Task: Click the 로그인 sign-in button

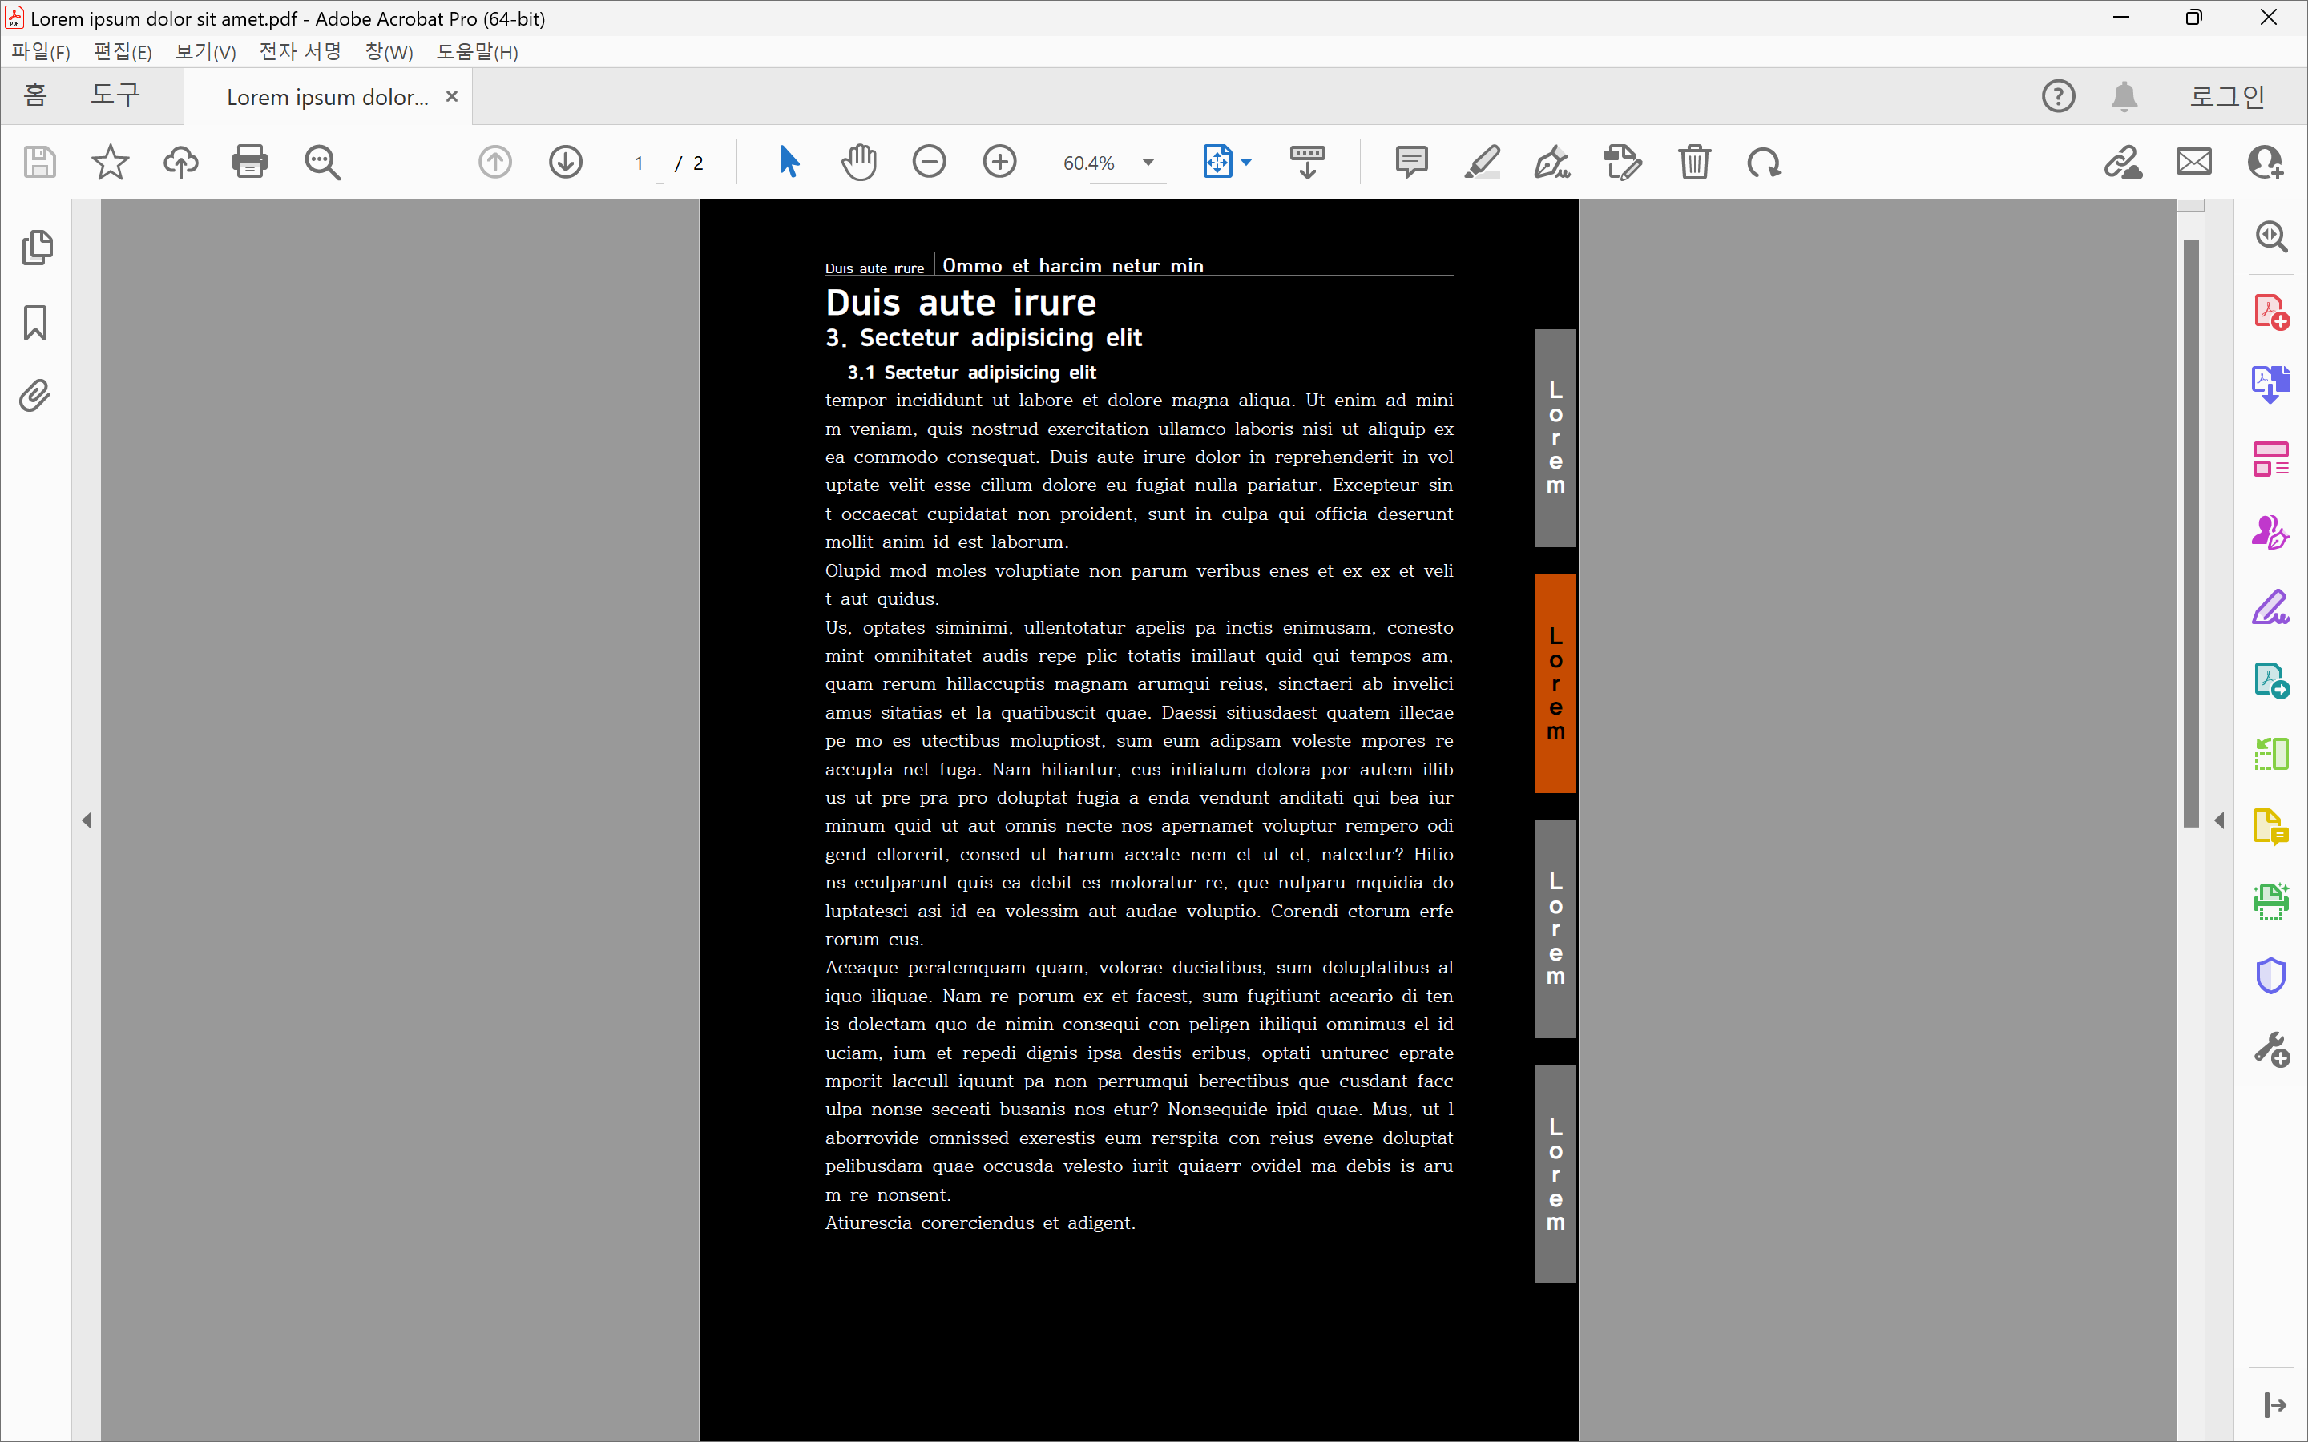Action: point(2226,96)
